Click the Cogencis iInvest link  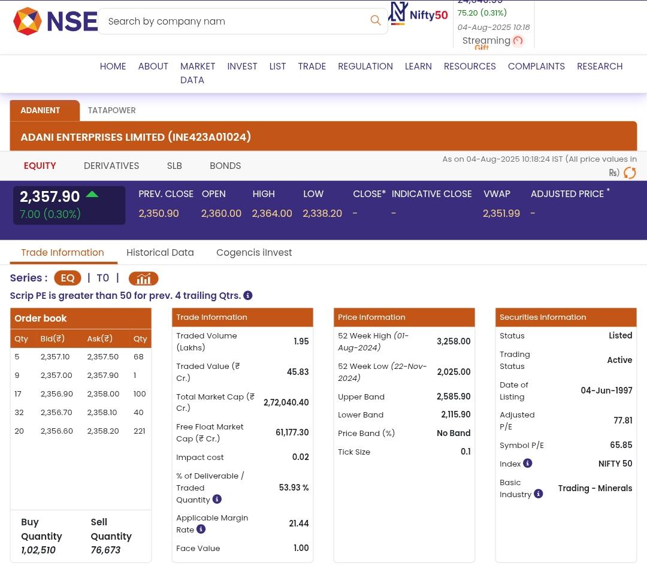pyautogui.click(x=254, y=252)
